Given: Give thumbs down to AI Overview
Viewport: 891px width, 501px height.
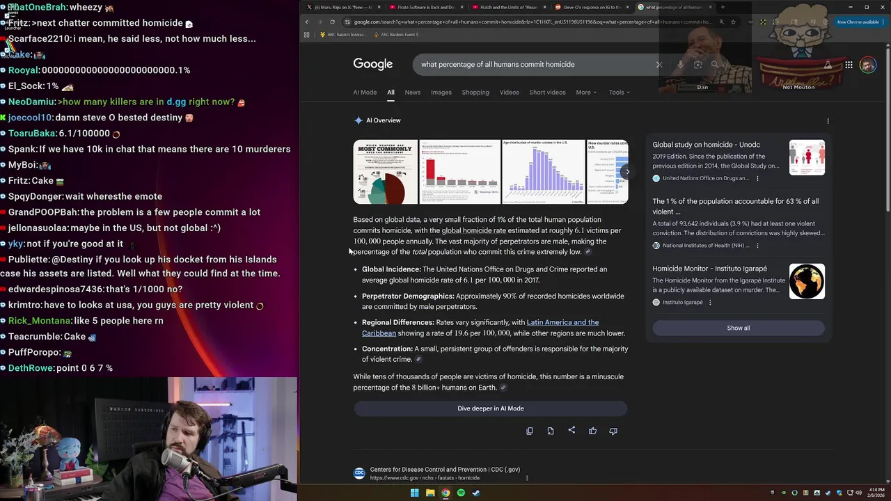Looking at the screenshot, I should click(613, 431).
